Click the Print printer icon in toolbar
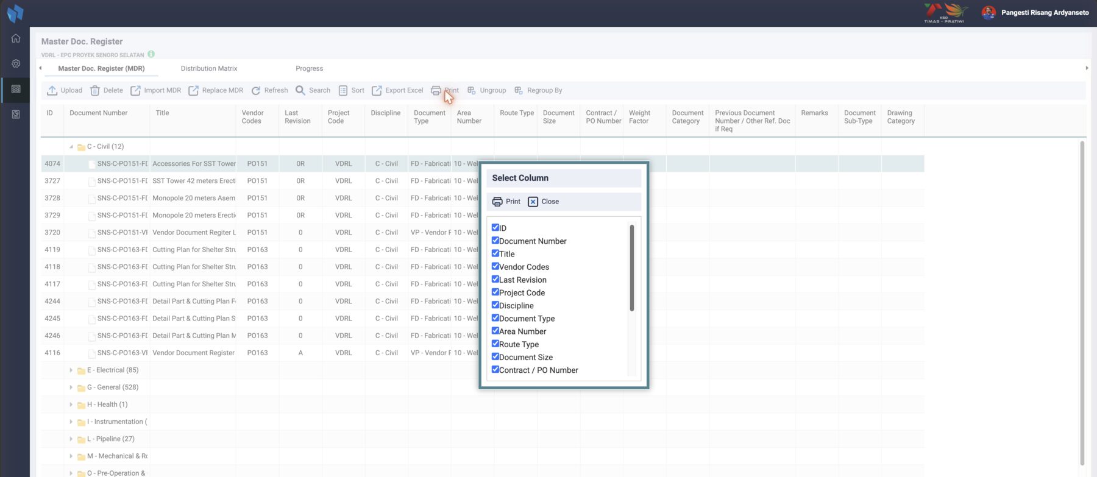The height and width of the screenshot is (477, 1097). 436,90
